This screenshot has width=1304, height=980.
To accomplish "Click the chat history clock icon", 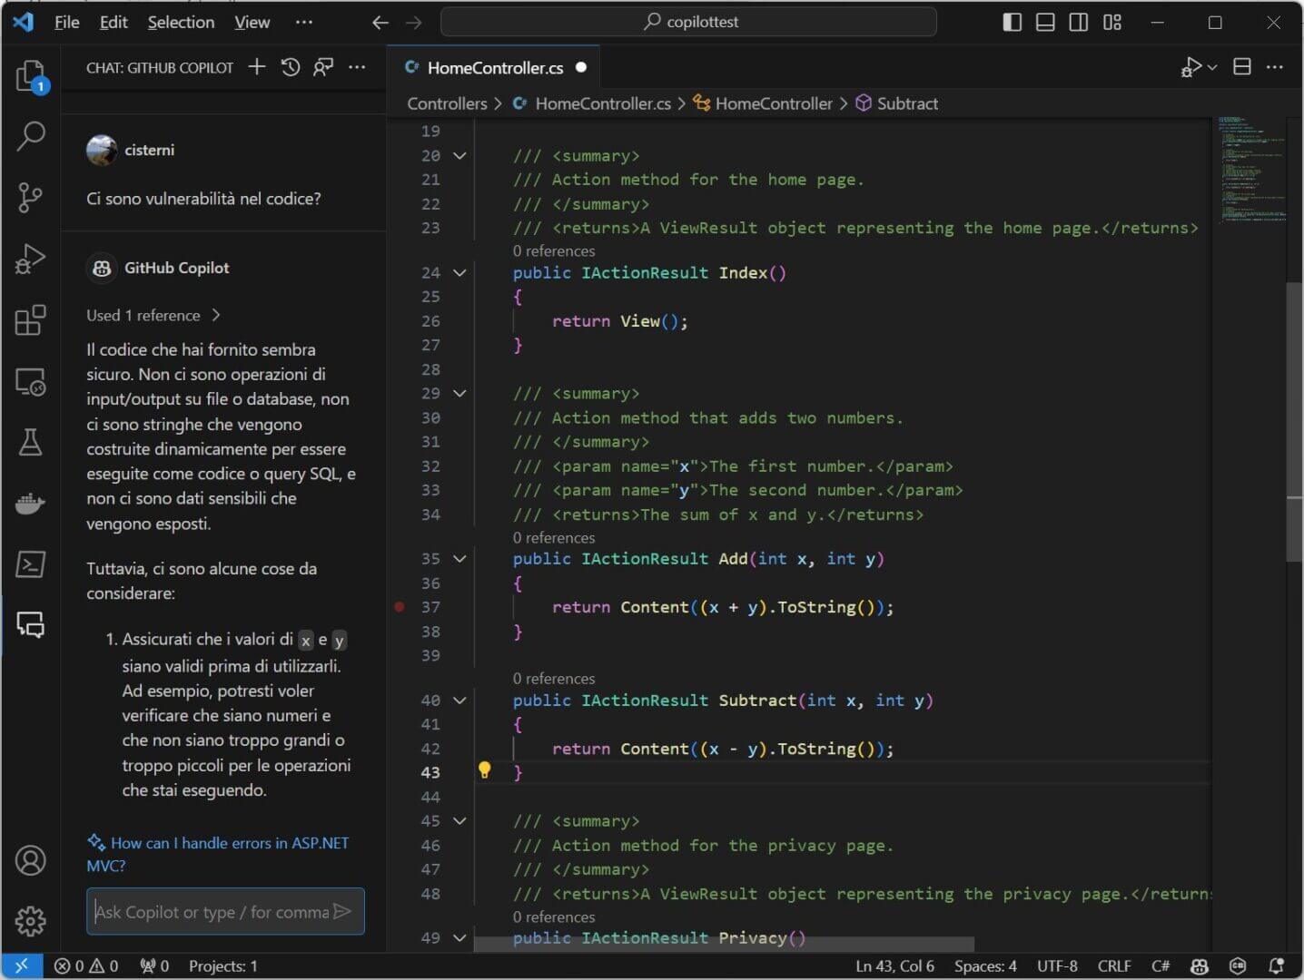I will pos(290,66).
